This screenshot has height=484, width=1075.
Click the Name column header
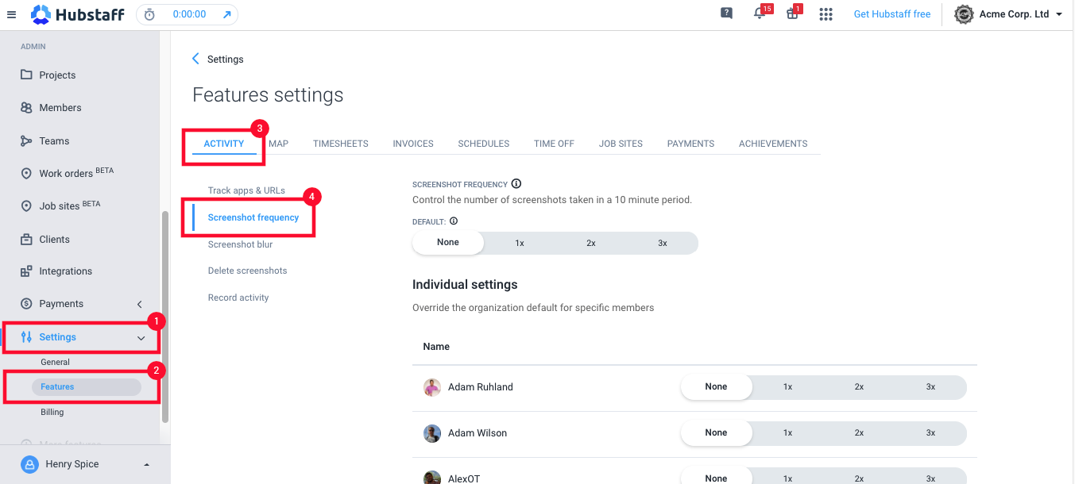(x=436, y=347)
